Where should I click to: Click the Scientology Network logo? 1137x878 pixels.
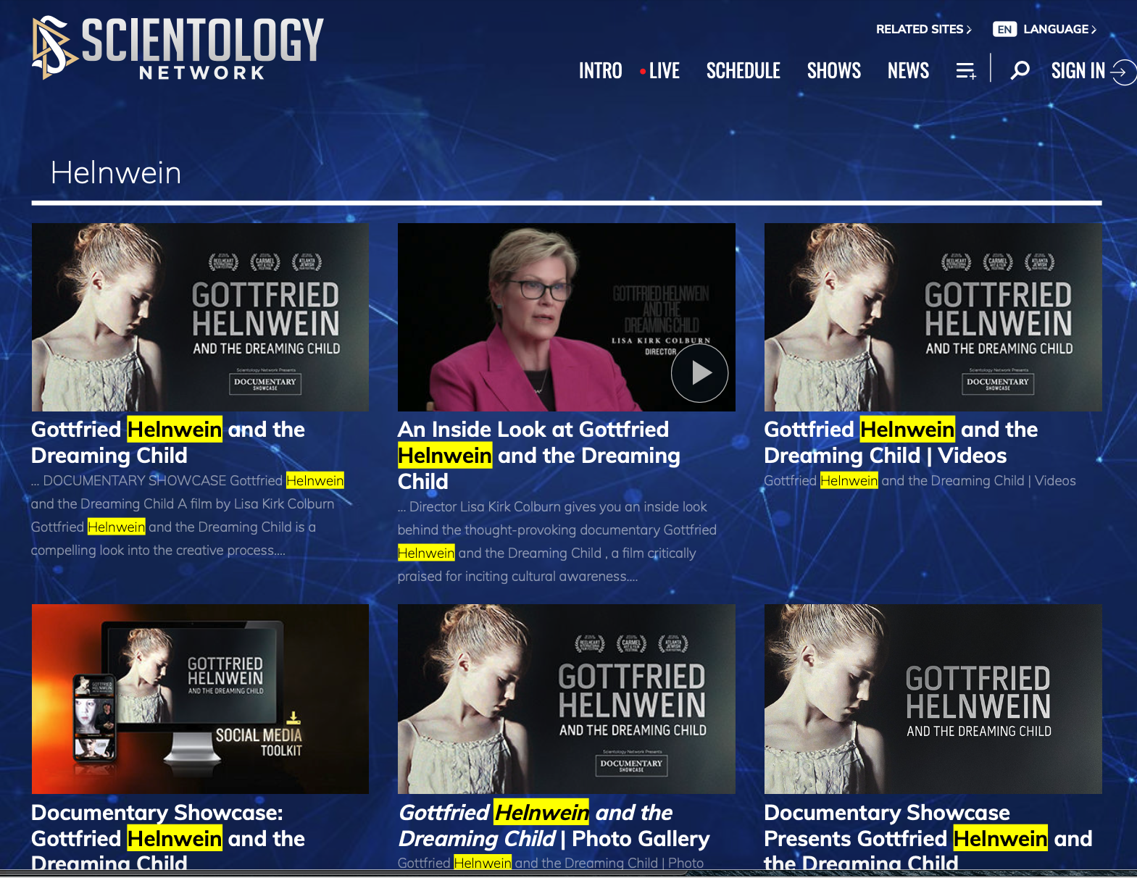click(178, 48)
